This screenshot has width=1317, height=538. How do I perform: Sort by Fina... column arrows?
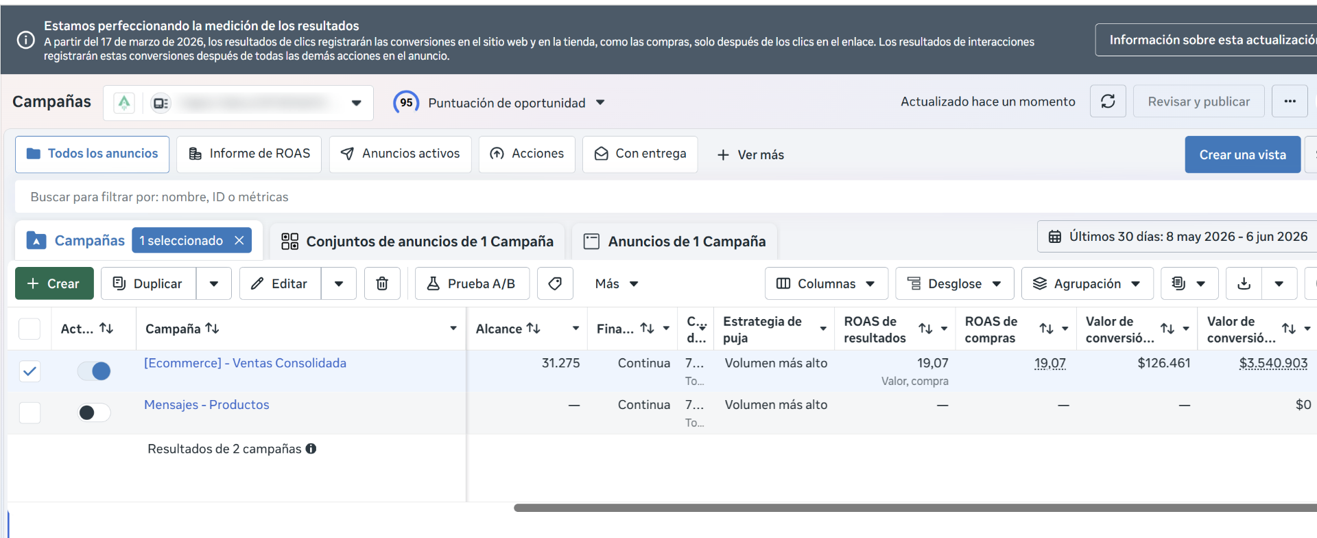pyautogui.click(x=647, y=328)
